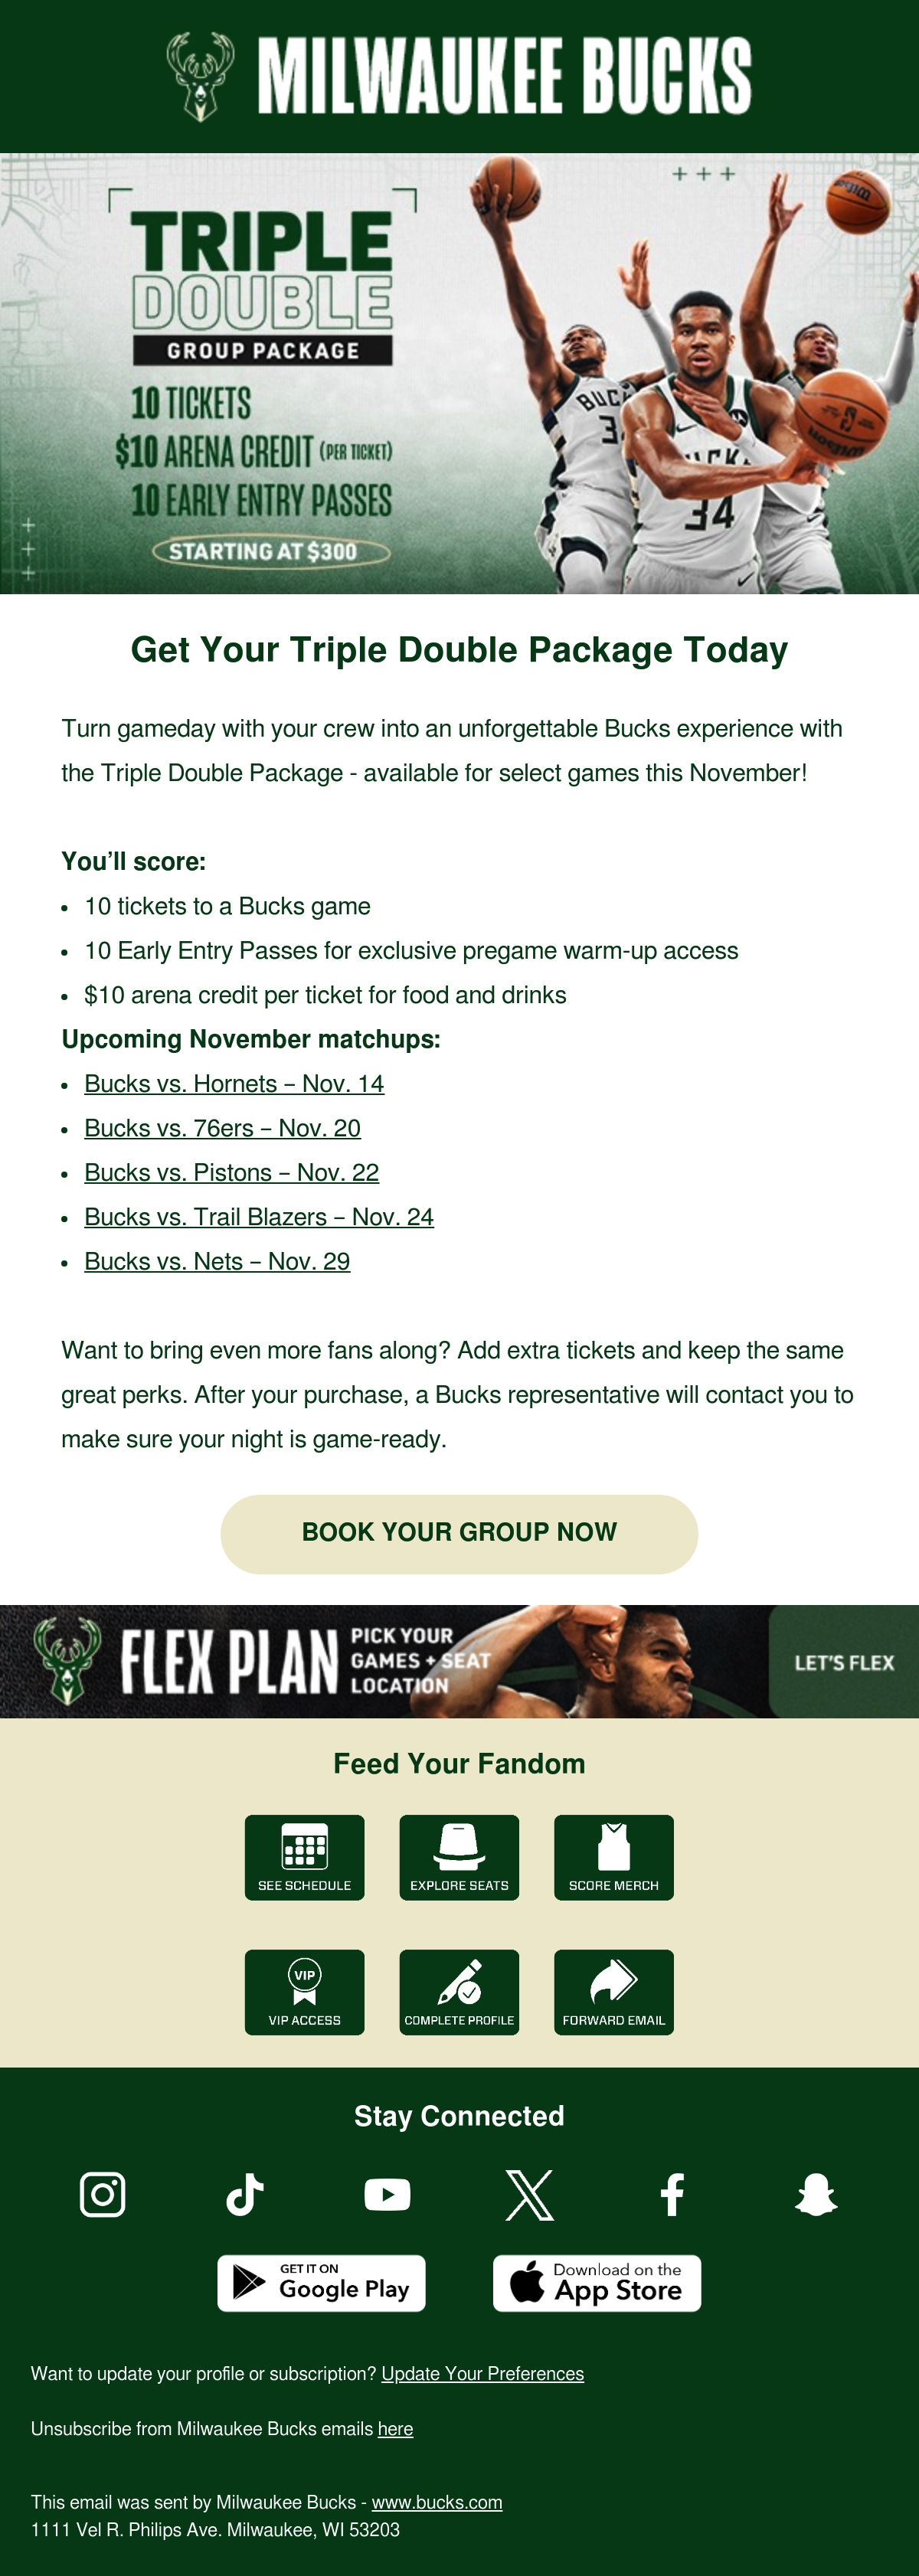Click the Triple Double package hero image
Screen dimensions: 919x2576
459,373
